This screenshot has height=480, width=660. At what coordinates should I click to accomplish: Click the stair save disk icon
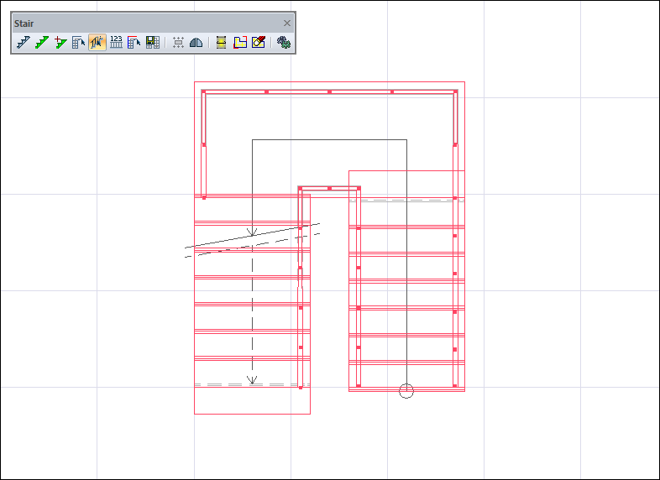tap(153, 42)
